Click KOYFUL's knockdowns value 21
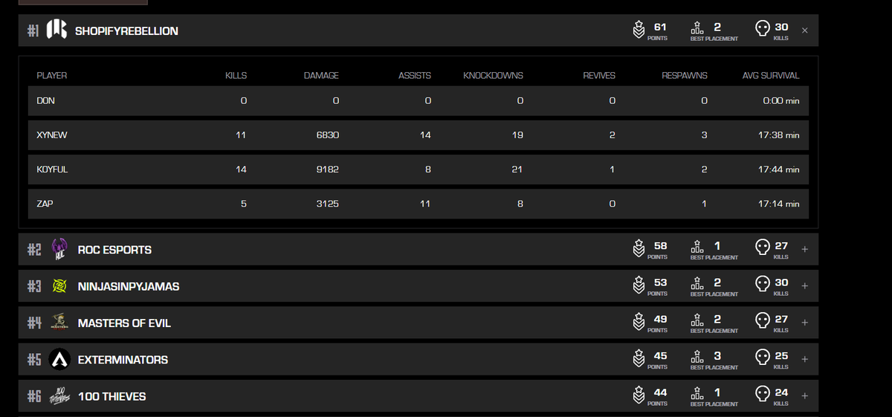Viewport: 892px width, 417px height. 517,169
